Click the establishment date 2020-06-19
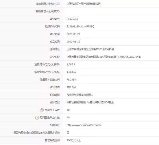The width and height of the screenshot is (159, 145). (73, 42)
